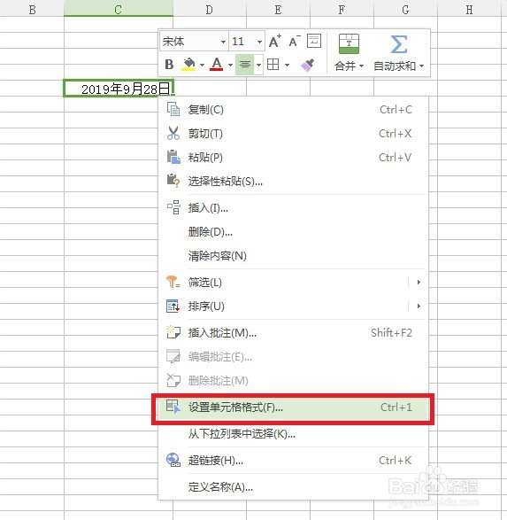Increase font size with A+ icon
The height and width of the screenshot is (520, 507).
pos(275,41)
